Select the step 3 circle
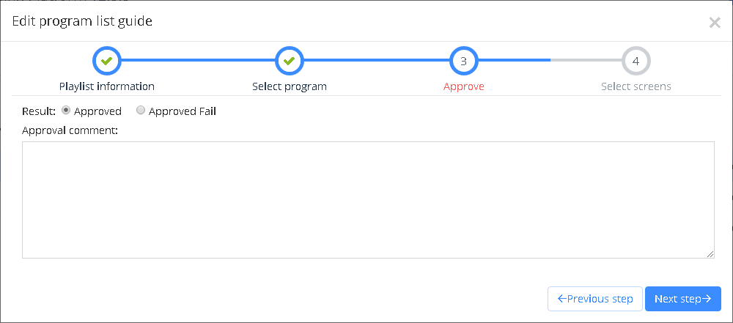Image resolution: width=733 pixels, height=323 pixels. (x=464, y=61)
